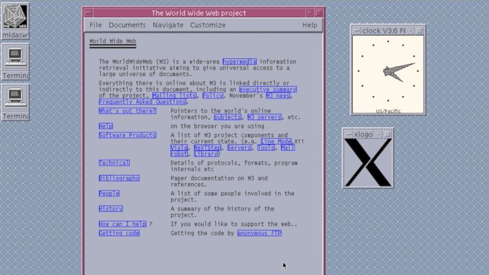Screen dimensions: 489x275
Task: Open the clock window menu button
Action: pos(357,30)
